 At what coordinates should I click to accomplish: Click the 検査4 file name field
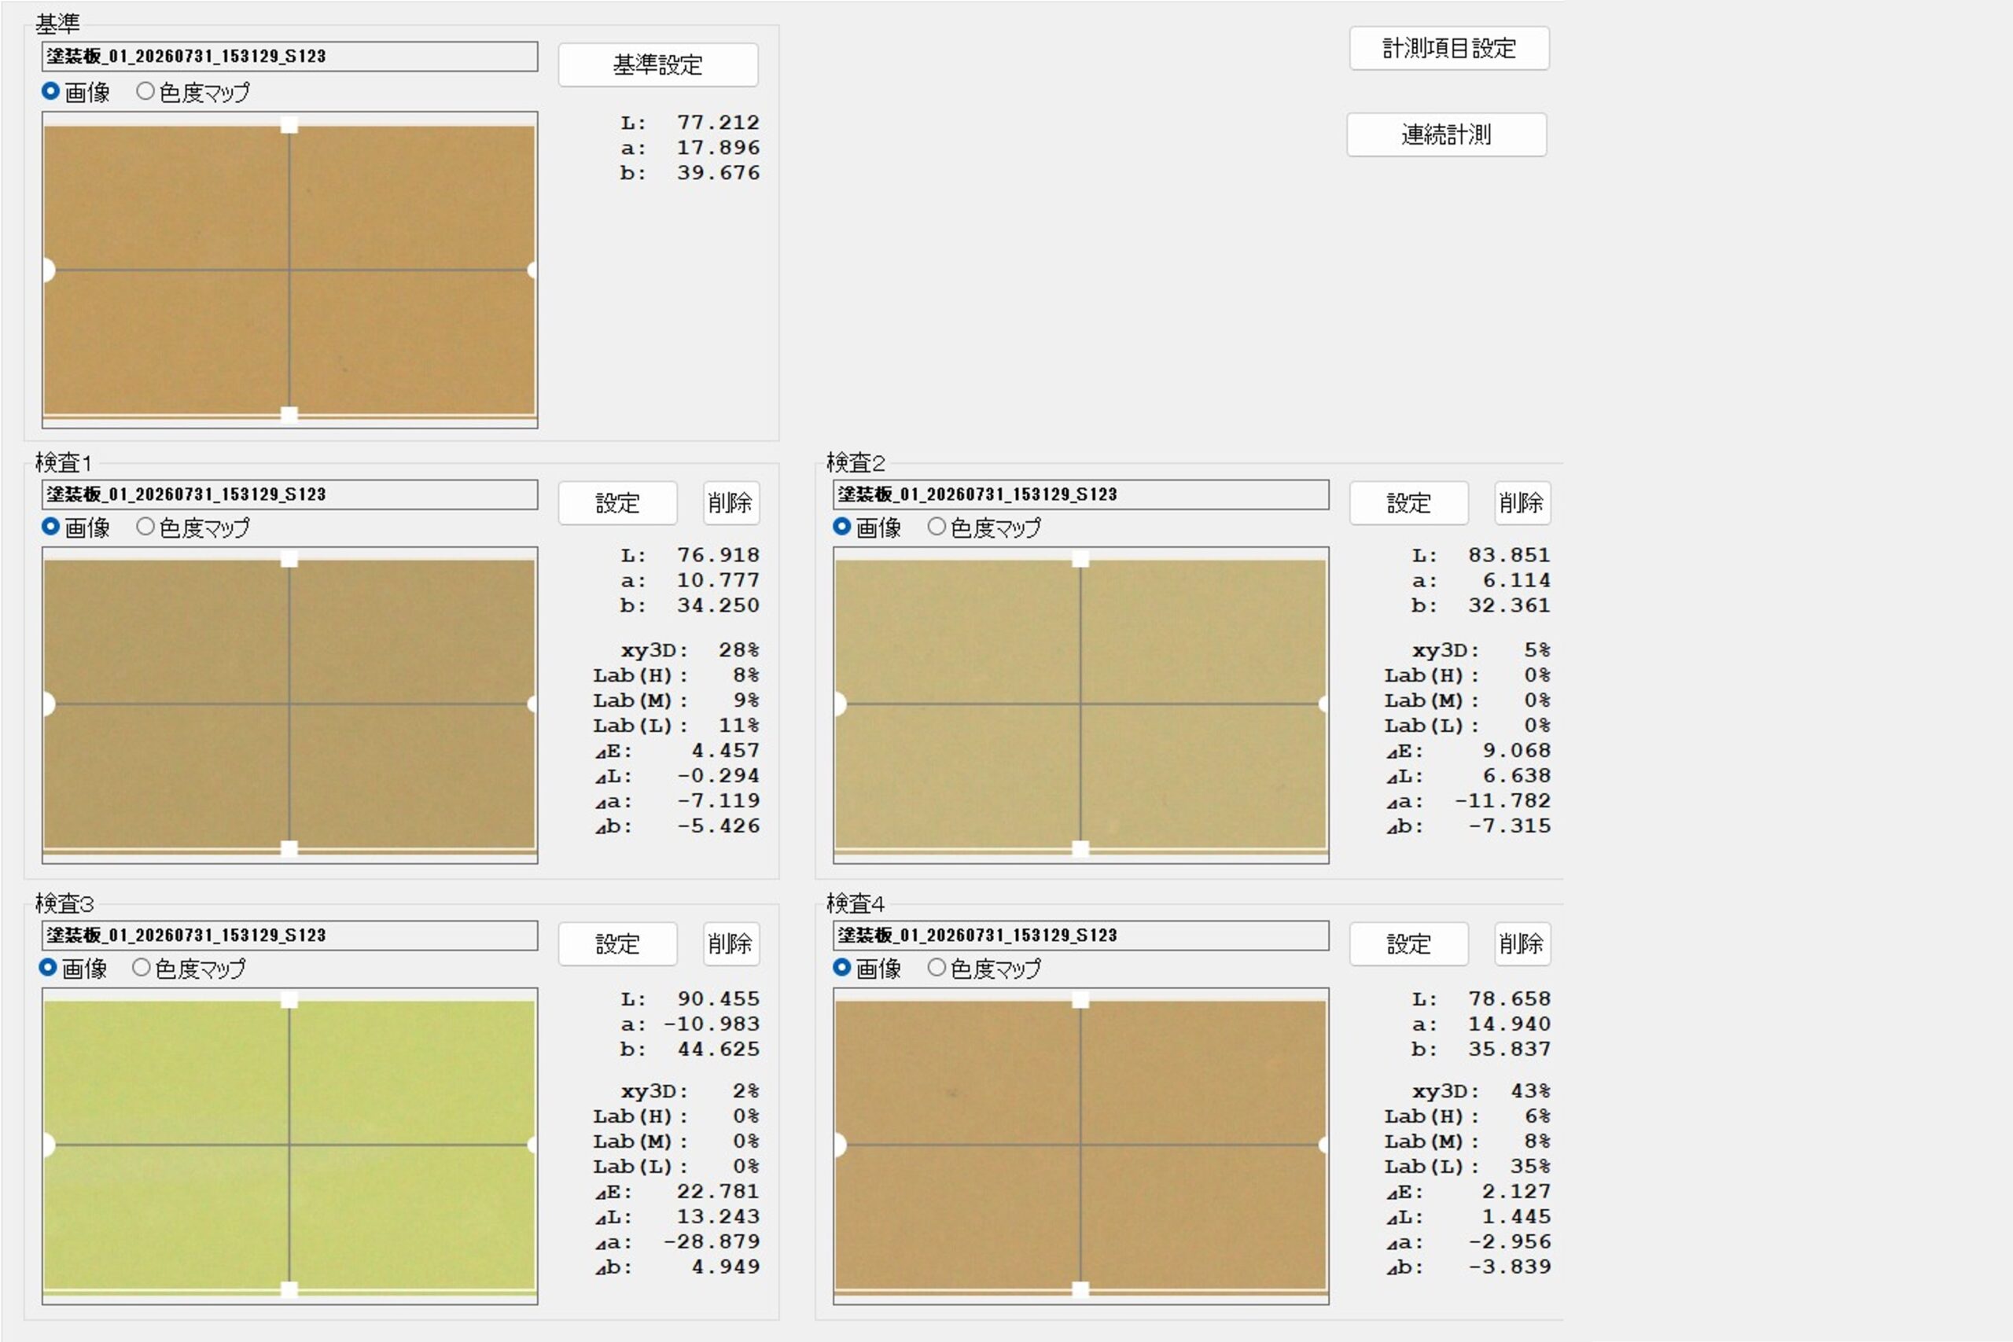[x=1081, y=936]
